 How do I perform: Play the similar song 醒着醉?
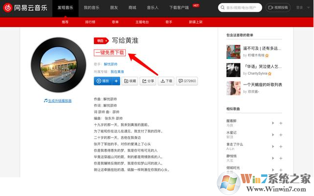coord(273,123)
